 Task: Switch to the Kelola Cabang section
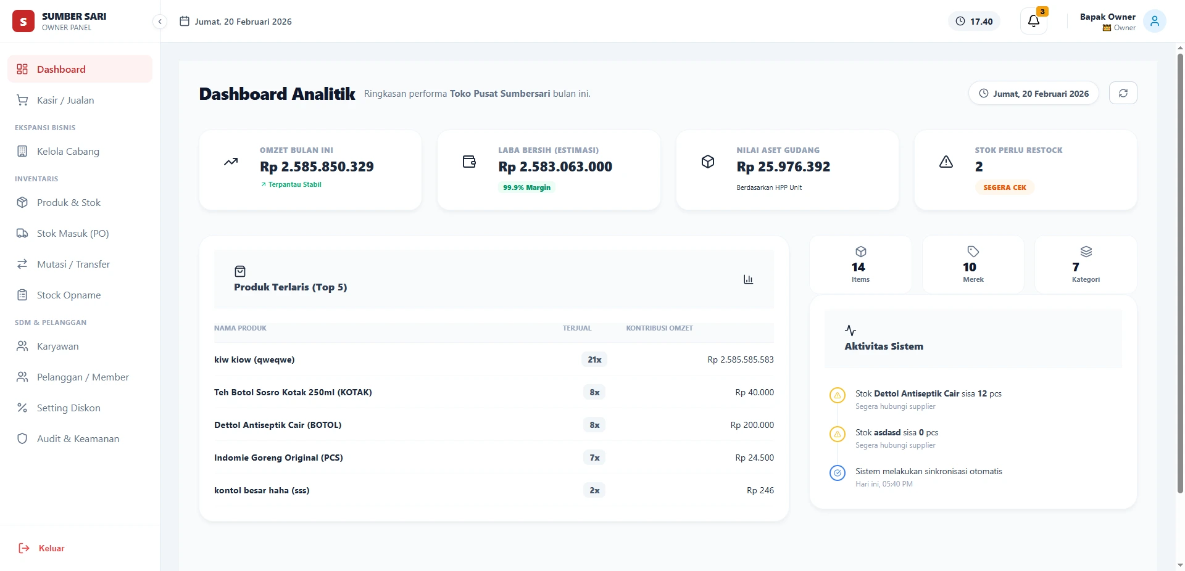click(x=68, y=151)
